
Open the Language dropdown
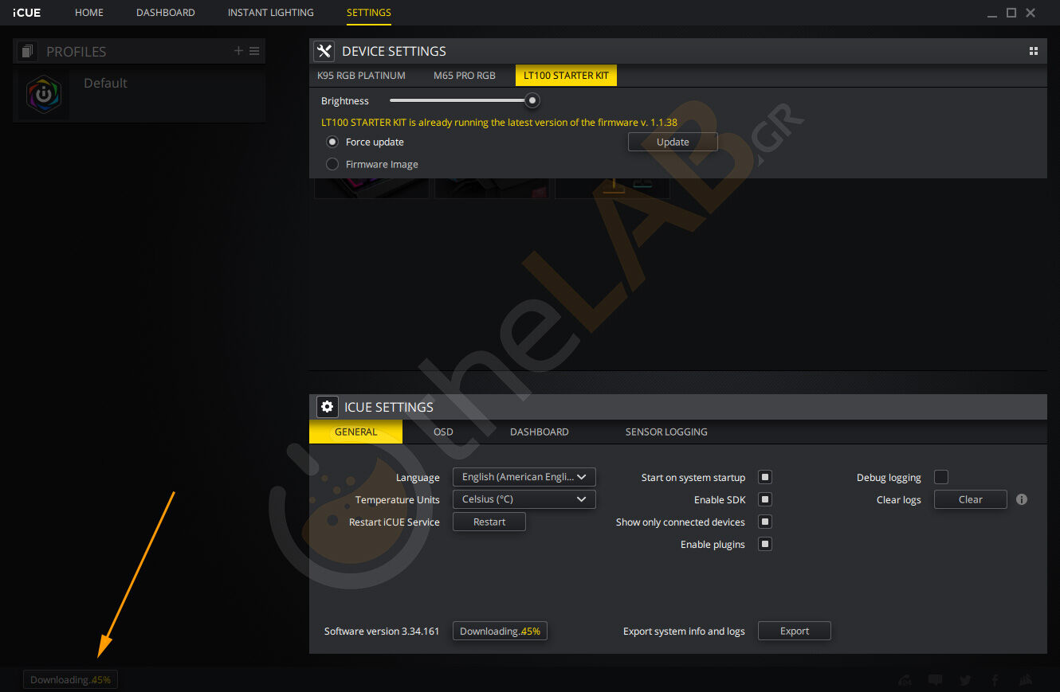point(524,477)
